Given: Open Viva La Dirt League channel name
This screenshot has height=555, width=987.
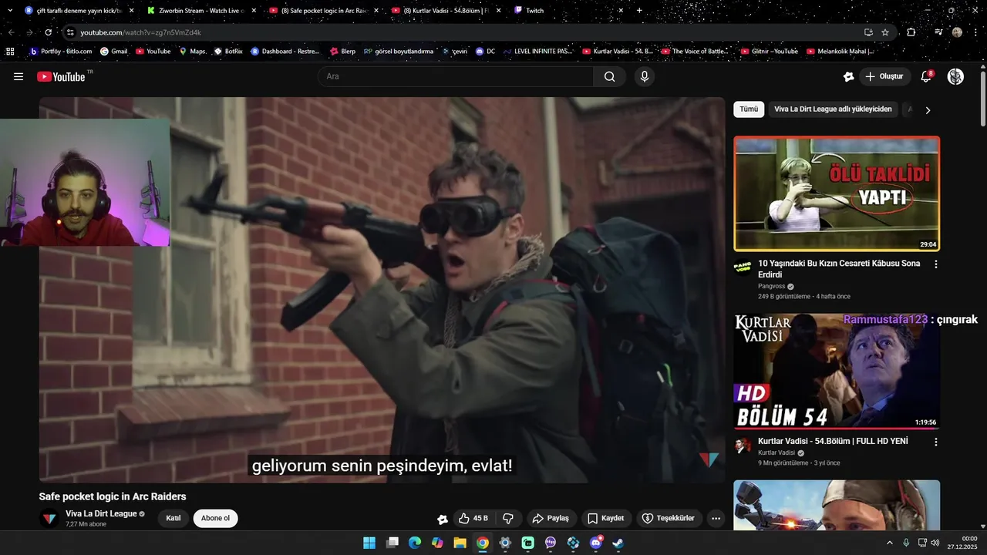Looking at the screenshot, I should [101, 513].
